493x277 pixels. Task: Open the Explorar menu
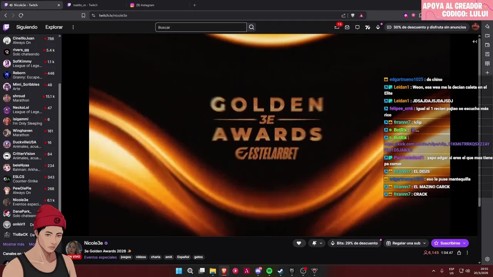[x=54, y=27]
